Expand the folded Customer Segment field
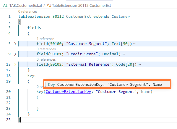 [x=15, y=44]
